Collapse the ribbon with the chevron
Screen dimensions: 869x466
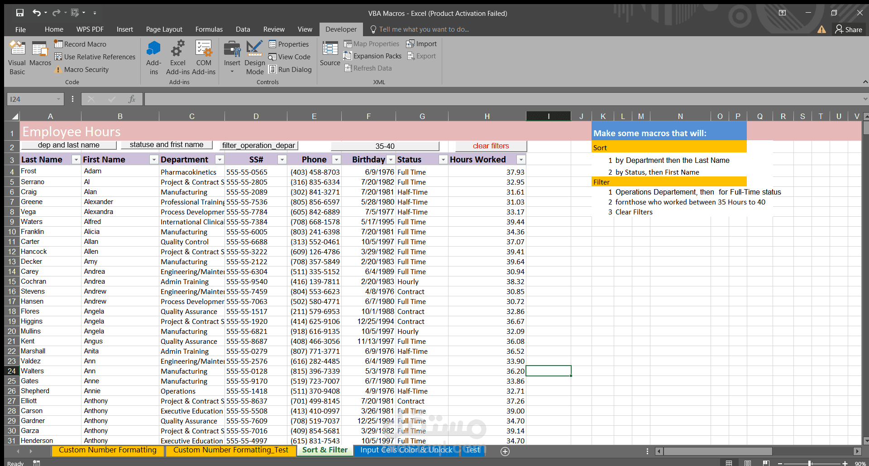(x=865, y=82)
